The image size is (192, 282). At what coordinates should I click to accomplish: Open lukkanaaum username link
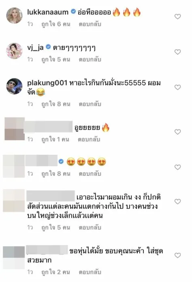[x=48, y=12]
